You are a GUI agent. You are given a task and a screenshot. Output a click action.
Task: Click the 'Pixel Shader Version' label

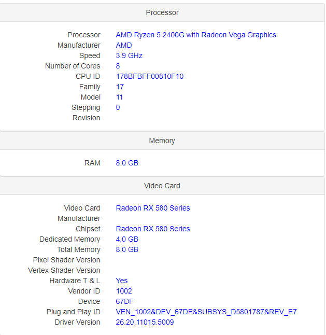[67, 260]
